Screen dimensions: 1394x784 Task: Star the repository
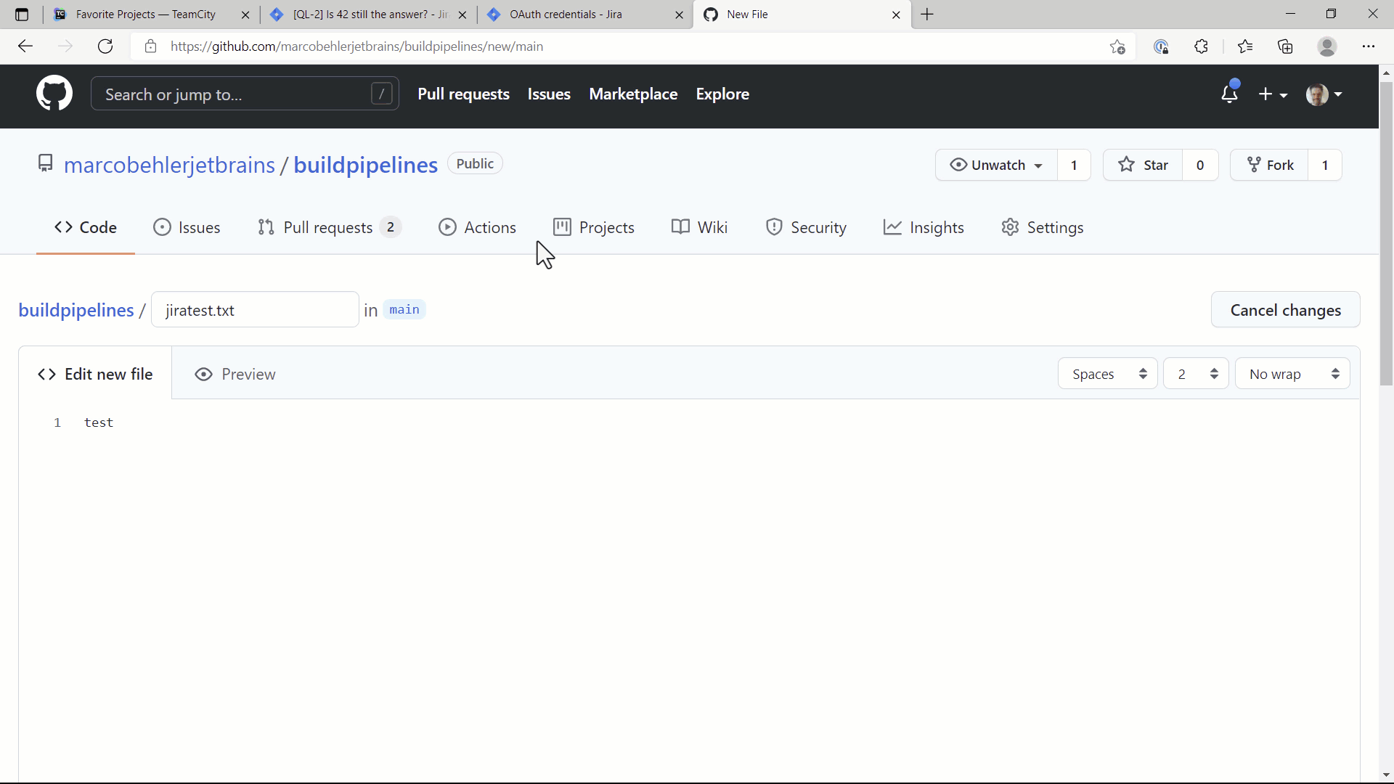click(x=1143, y=165)
